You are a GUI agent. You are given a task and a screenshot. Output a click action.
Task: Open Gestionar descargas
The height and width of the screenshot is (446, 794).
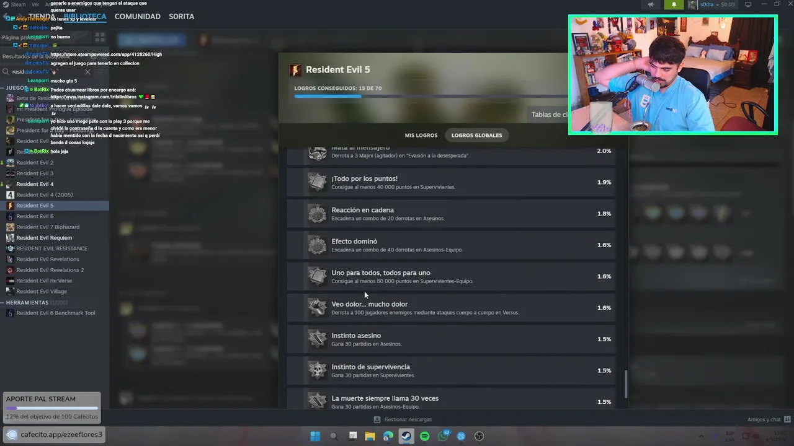pyautogui.click(x=403, y=419)
